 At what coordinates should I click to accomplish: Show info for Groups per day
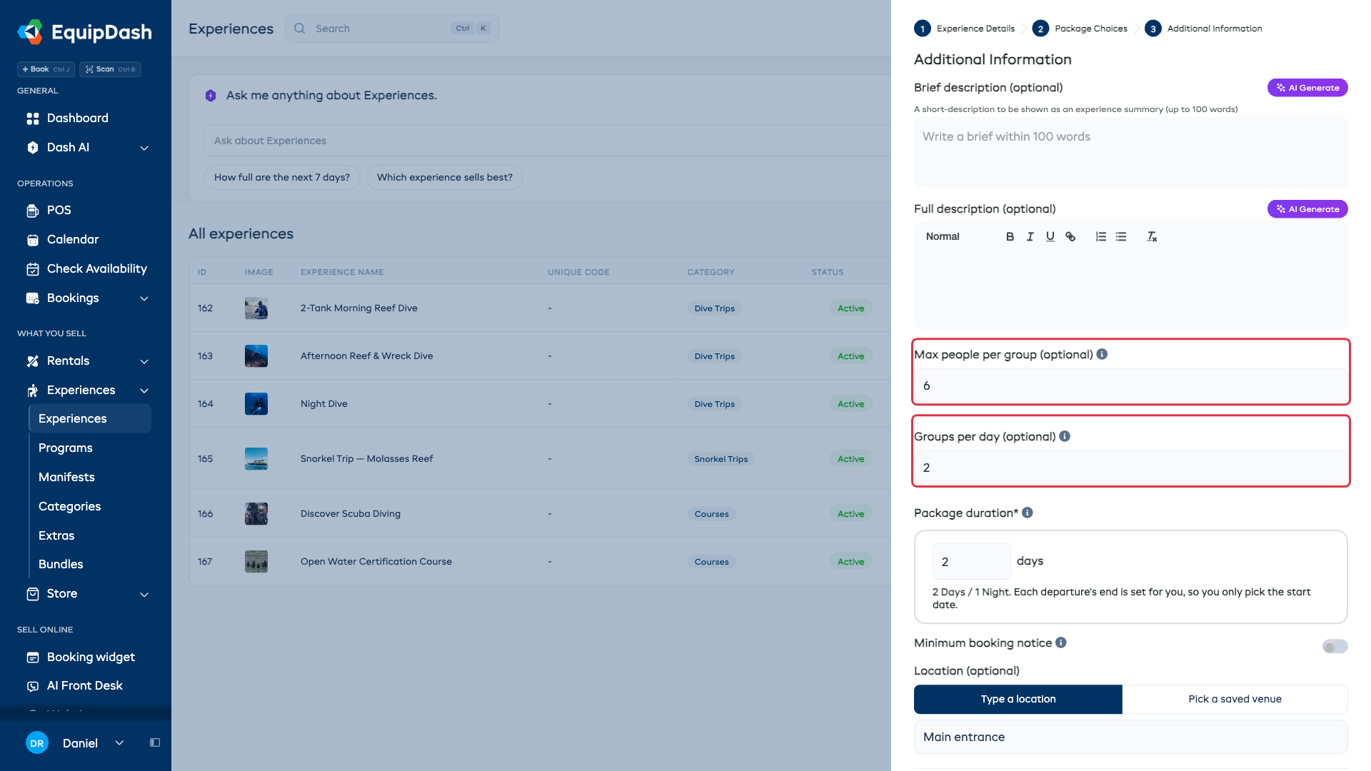click(x=1065, y=436)
